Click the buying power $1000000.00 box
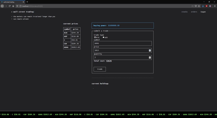 click(122, 26)
